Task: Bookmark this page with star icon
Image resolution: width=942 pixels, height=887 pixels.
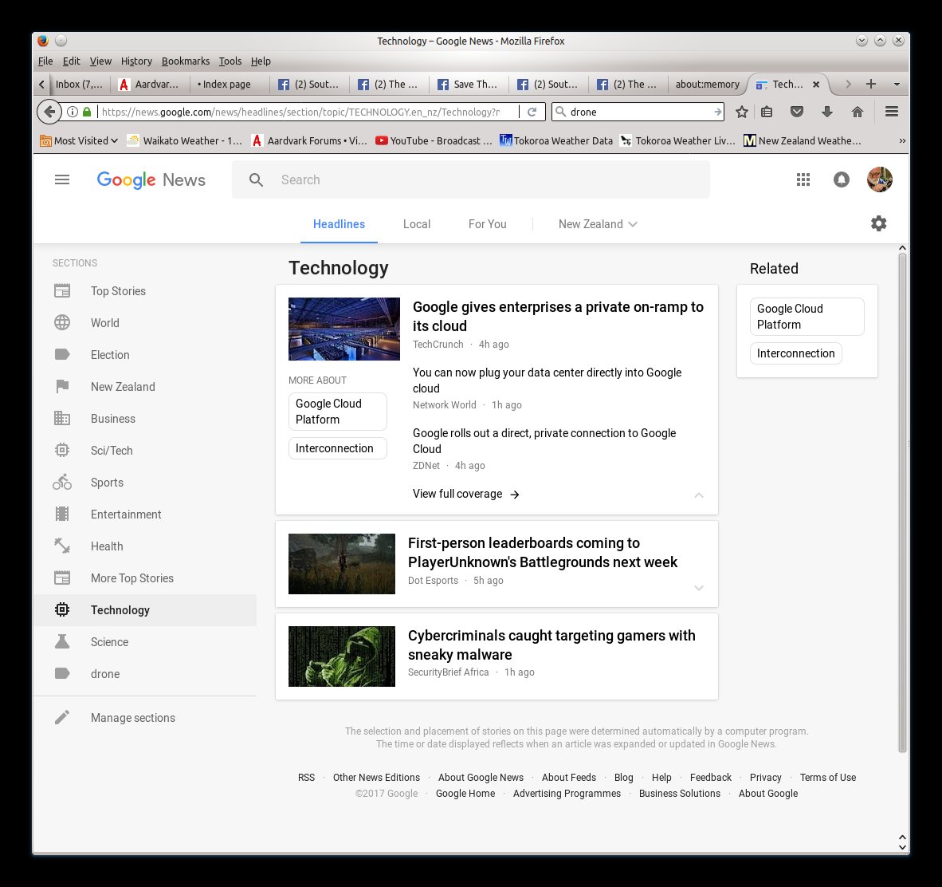Action: [x=742, y=112]
